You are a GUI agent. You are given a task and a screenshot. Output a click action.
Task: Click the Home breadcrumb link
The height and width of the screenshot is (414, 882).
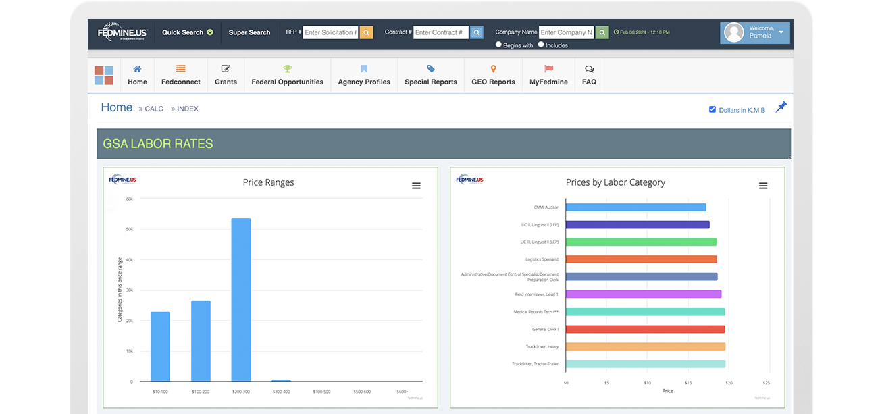pyautogui.click(x=117, y=107)
